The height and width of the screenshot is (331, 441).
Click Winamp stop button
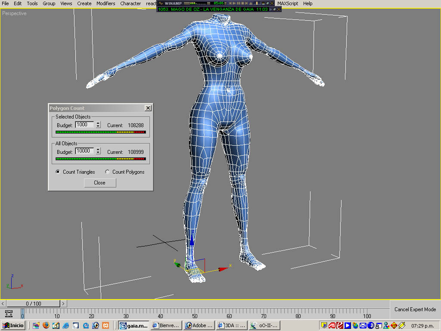(x=242, y=3)
